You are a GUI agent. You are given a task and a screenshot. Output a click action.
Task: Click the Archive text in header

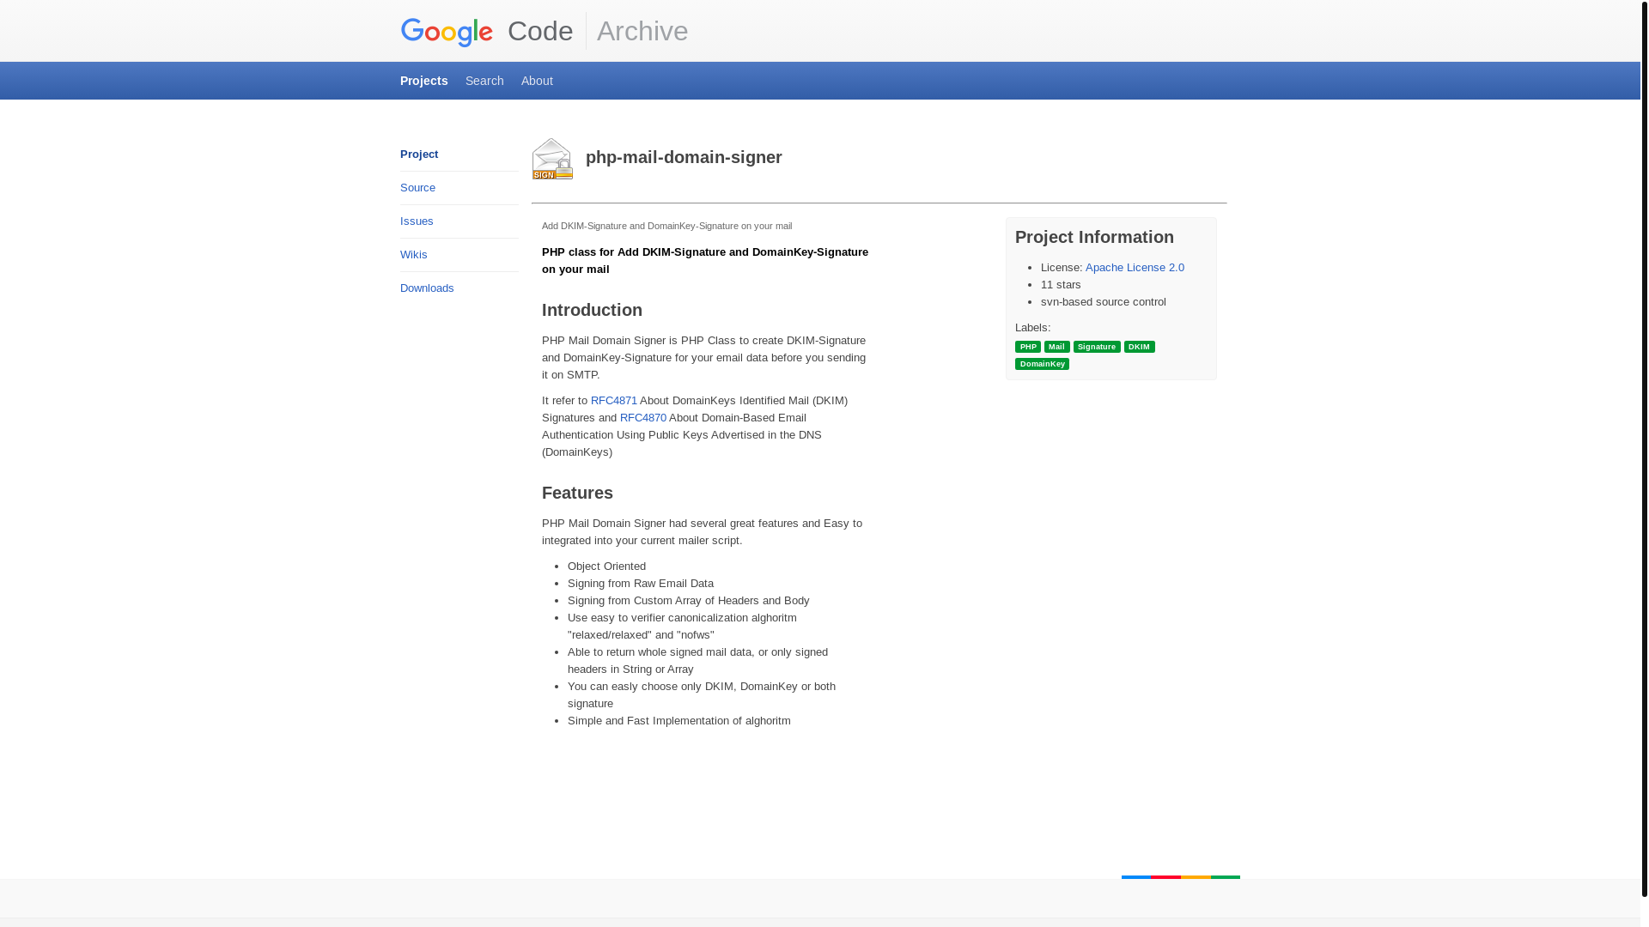point(642,31)
